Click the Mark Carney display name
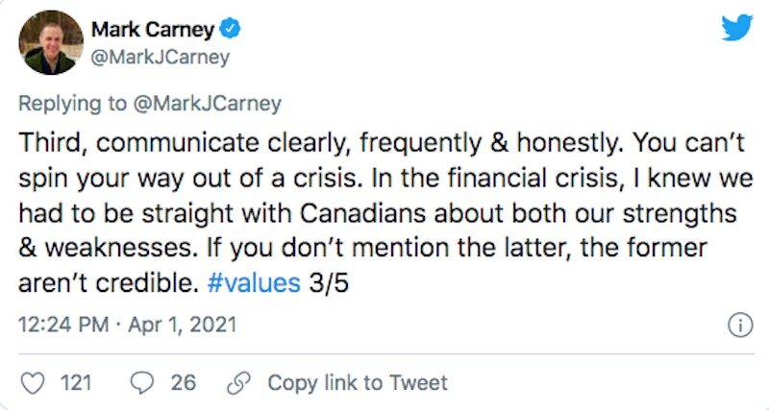Image resolution: width=769 pixels, height=410 pixels. pos(153,30)
